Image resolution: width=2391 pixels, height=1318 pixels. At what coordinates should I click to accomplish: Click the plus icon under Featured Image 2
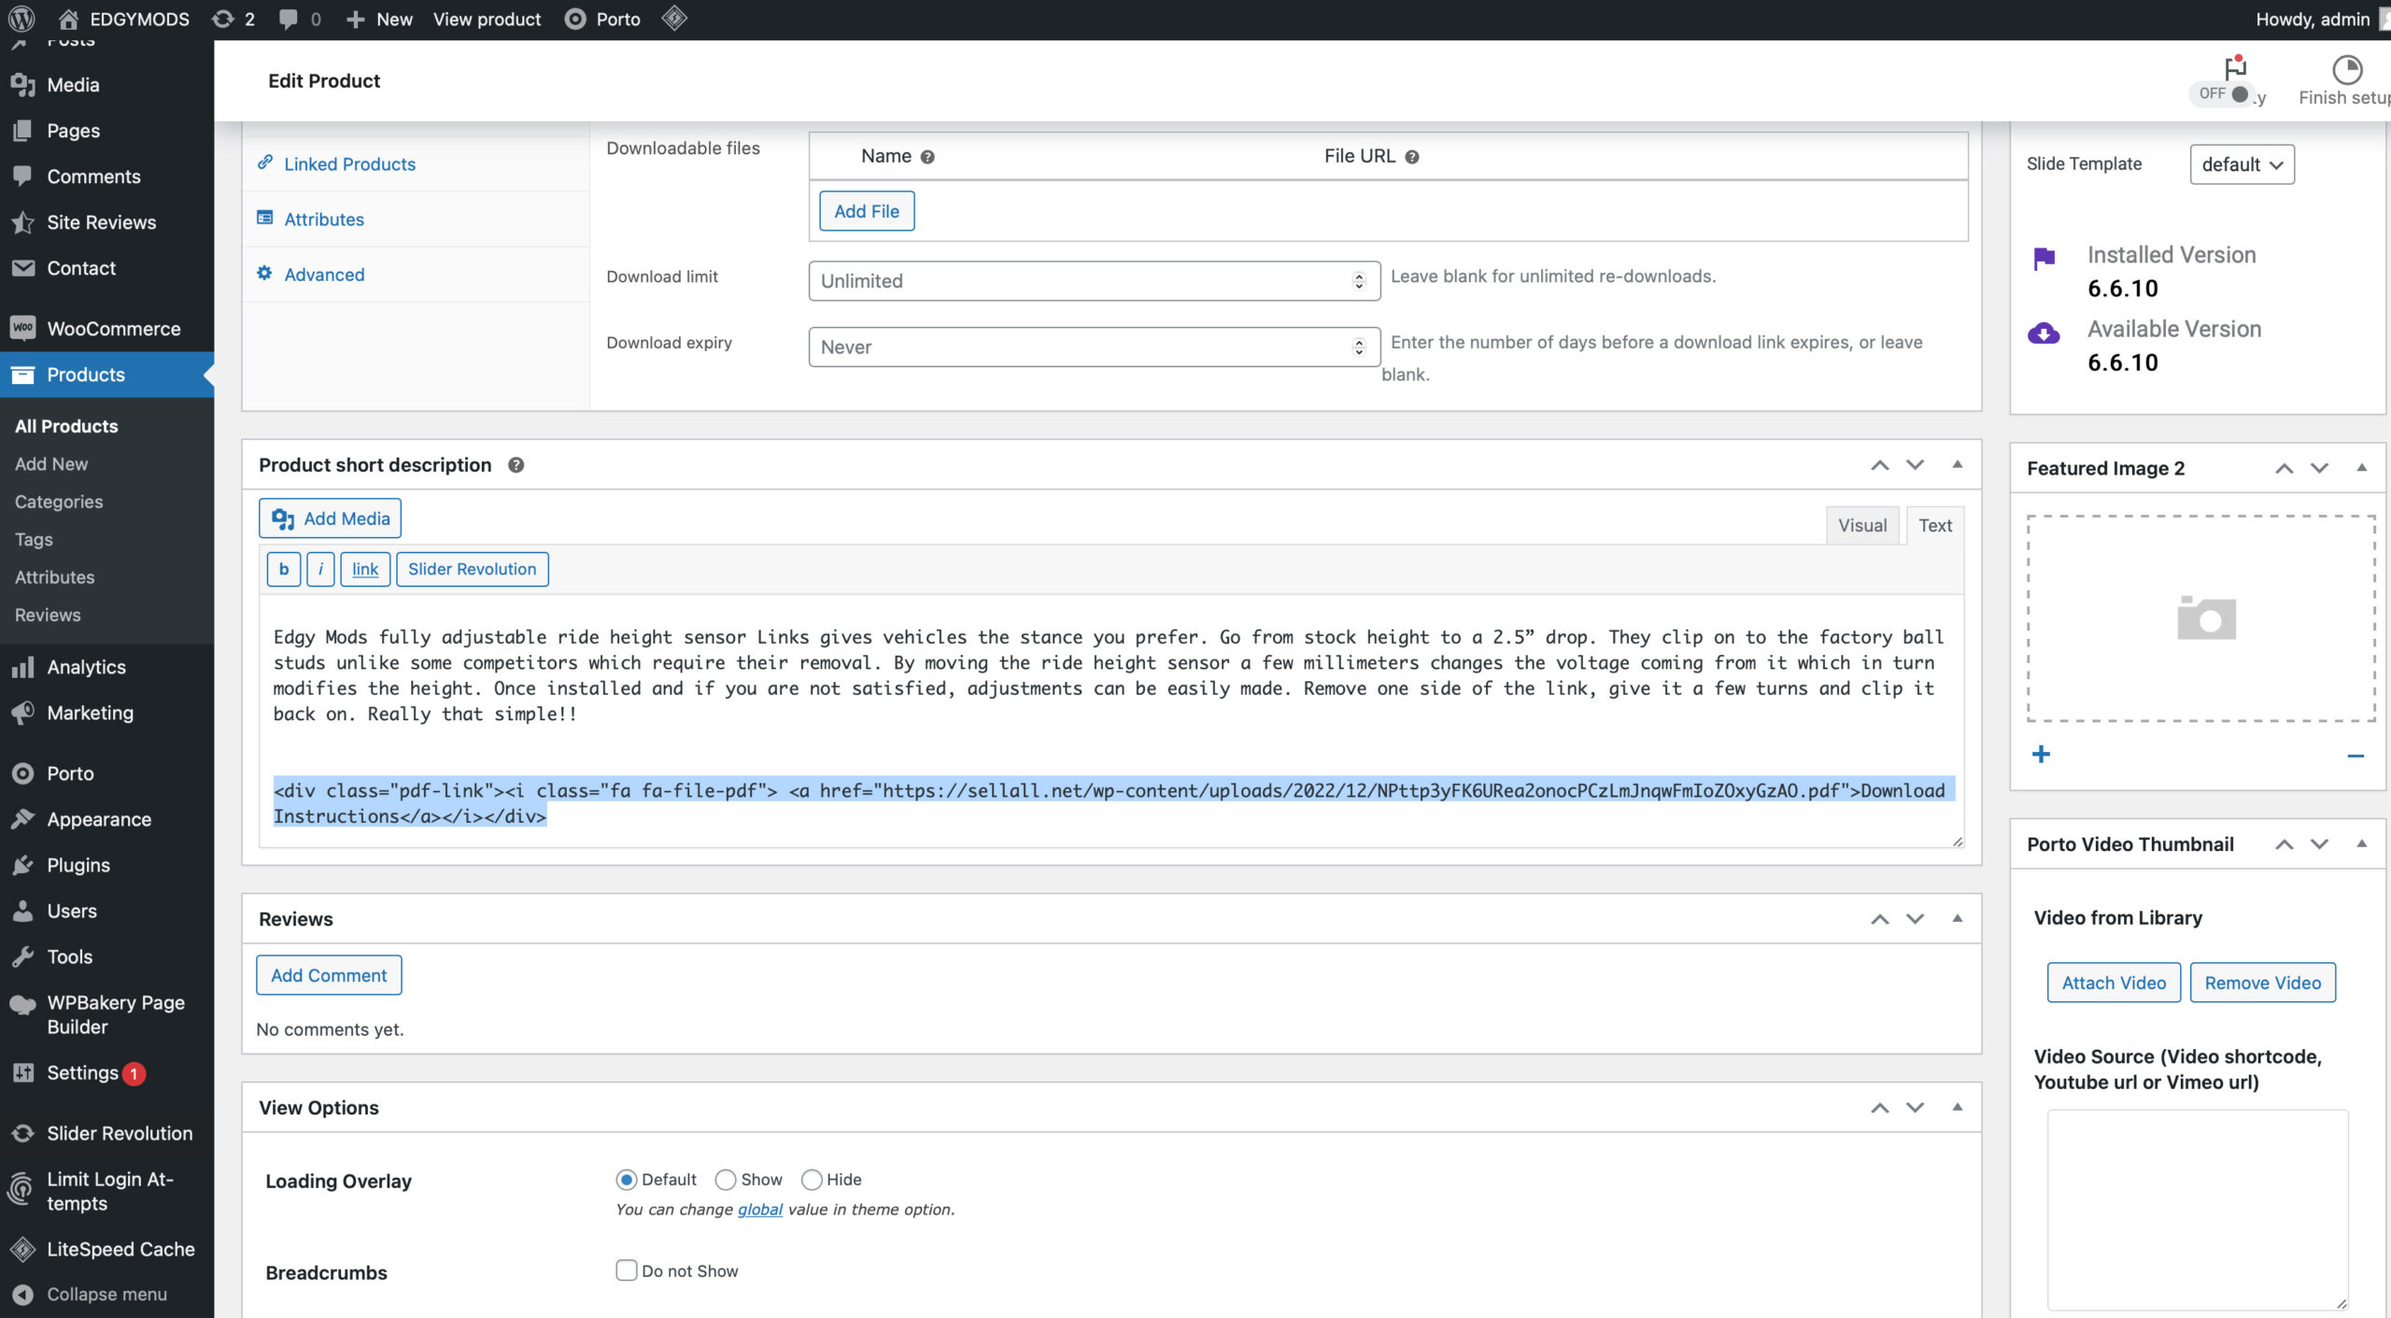[x=2042, y=754]
